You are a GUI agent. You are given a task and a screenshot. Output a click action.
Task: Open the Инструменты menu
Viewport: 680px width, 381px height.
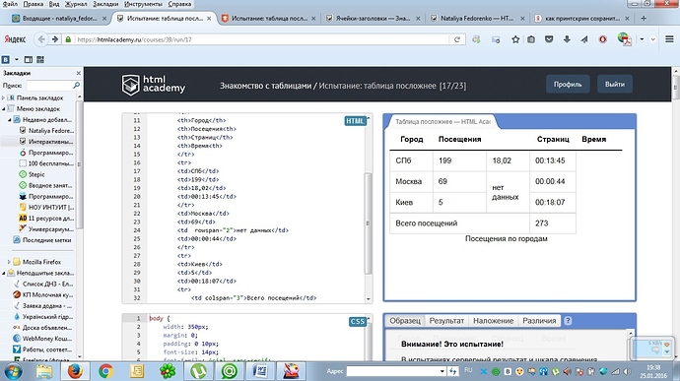[x=143, y=4]
